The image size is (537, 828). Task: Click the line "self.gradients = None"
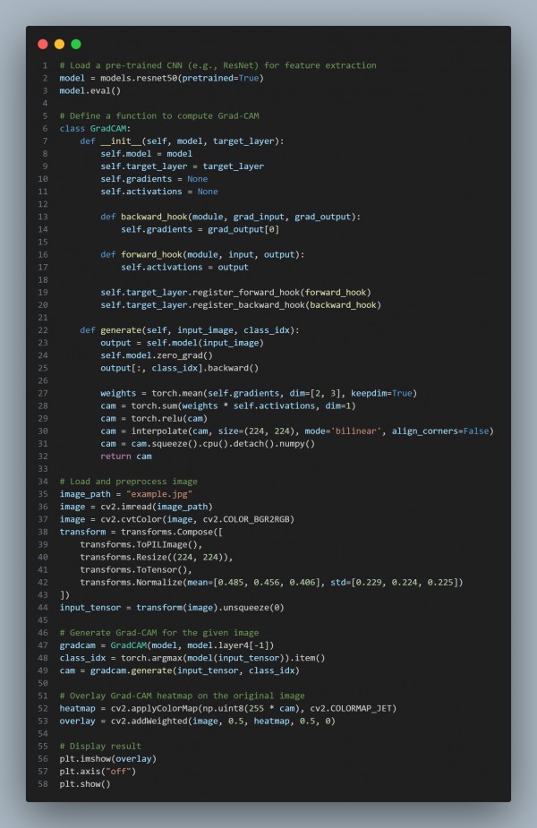click(x=154, y=179)
